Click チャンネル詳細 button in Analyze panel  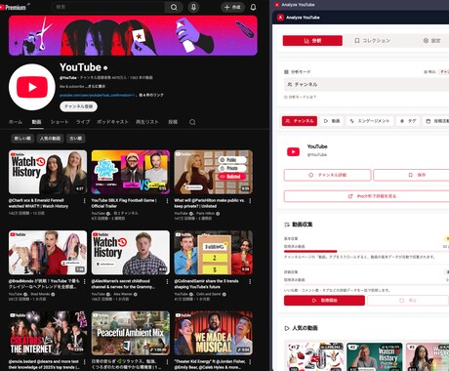click(327, 175)
